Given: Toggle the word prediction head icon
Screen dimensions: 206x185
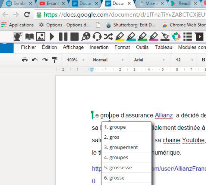Looking at the screenshot, I should 18,37.
